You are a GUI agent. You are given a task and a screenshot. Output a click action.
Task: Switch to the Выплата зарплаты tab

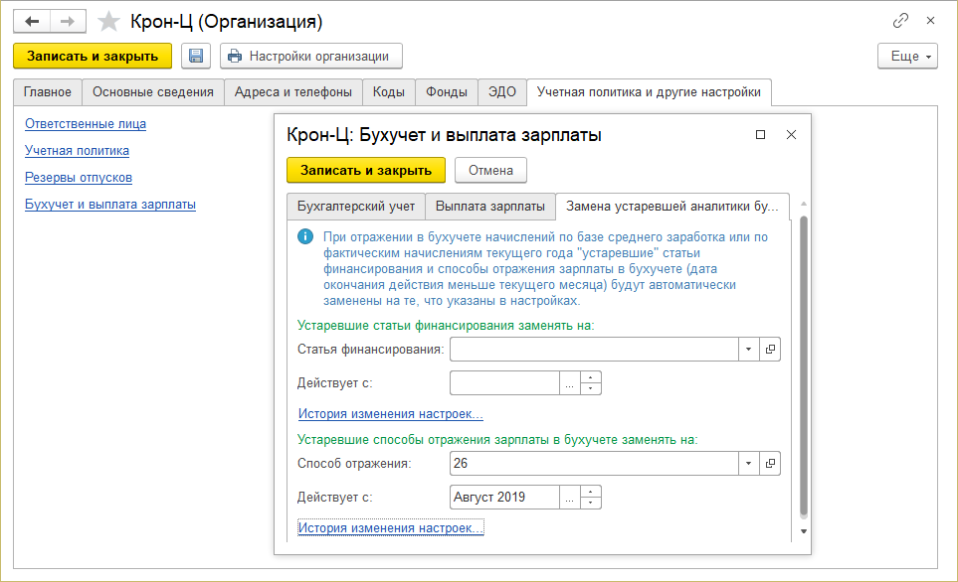tap(490, 207)
